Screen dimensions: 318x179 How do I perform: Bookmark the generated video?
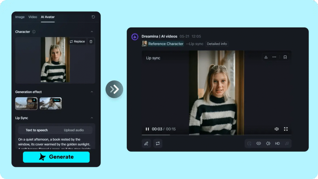285,57
